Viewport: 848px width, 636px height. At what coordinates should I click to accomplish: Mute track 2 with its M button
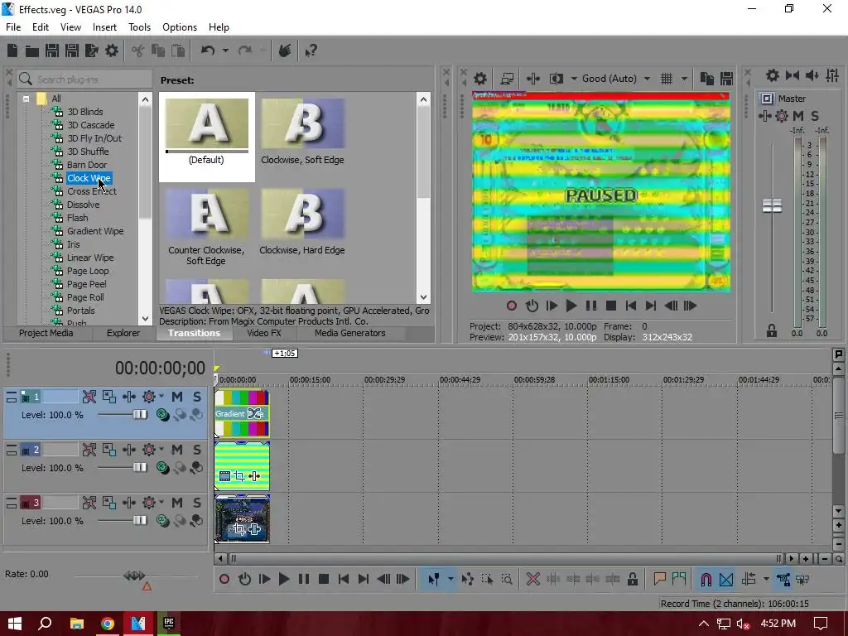tap(177, 450)
